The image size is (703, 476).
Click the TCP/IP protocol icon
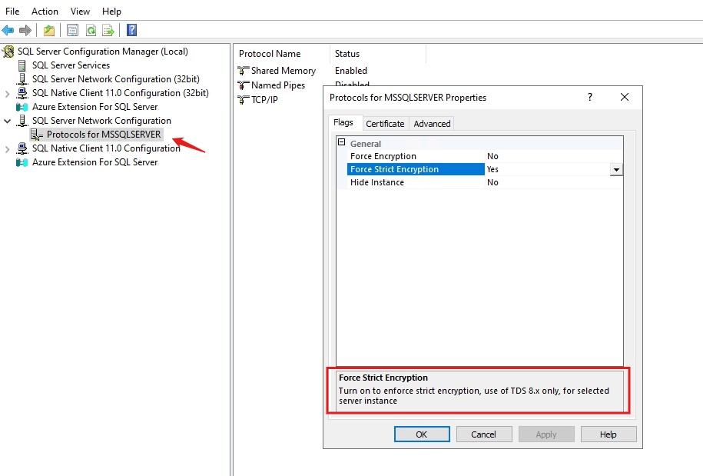(244, 100)
